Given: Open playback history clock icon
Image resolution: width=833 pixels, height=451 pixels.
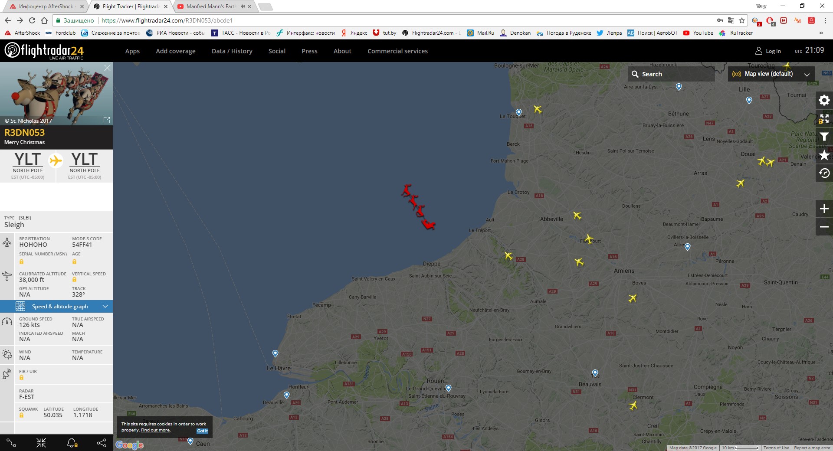Looking at the screenshot, I should coord(824,173).
